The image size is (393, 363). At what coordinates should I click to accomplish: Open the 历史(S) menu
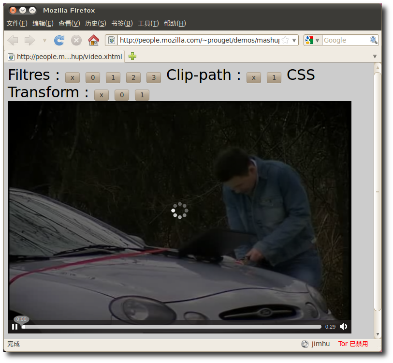[96, 23]
